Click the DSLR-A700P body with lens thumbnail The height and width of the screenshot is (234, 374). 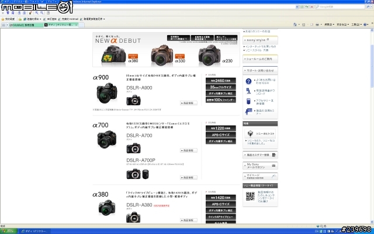click(138, 174)
